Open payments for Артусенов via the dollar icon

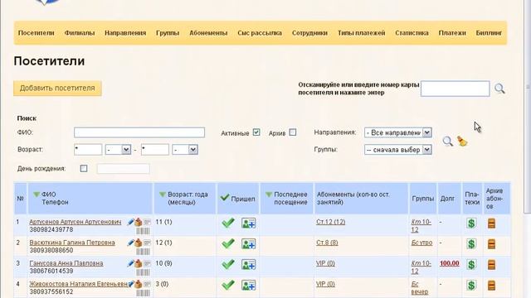[471, 223]
